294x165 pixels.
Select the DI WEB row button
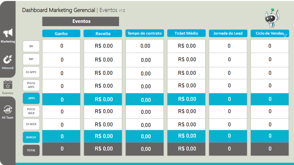(31, 124)
